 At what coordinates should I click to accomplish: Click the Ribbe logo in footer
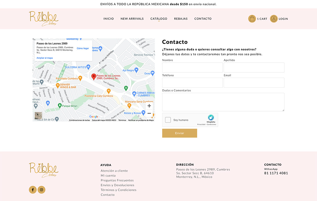(44, 170)
